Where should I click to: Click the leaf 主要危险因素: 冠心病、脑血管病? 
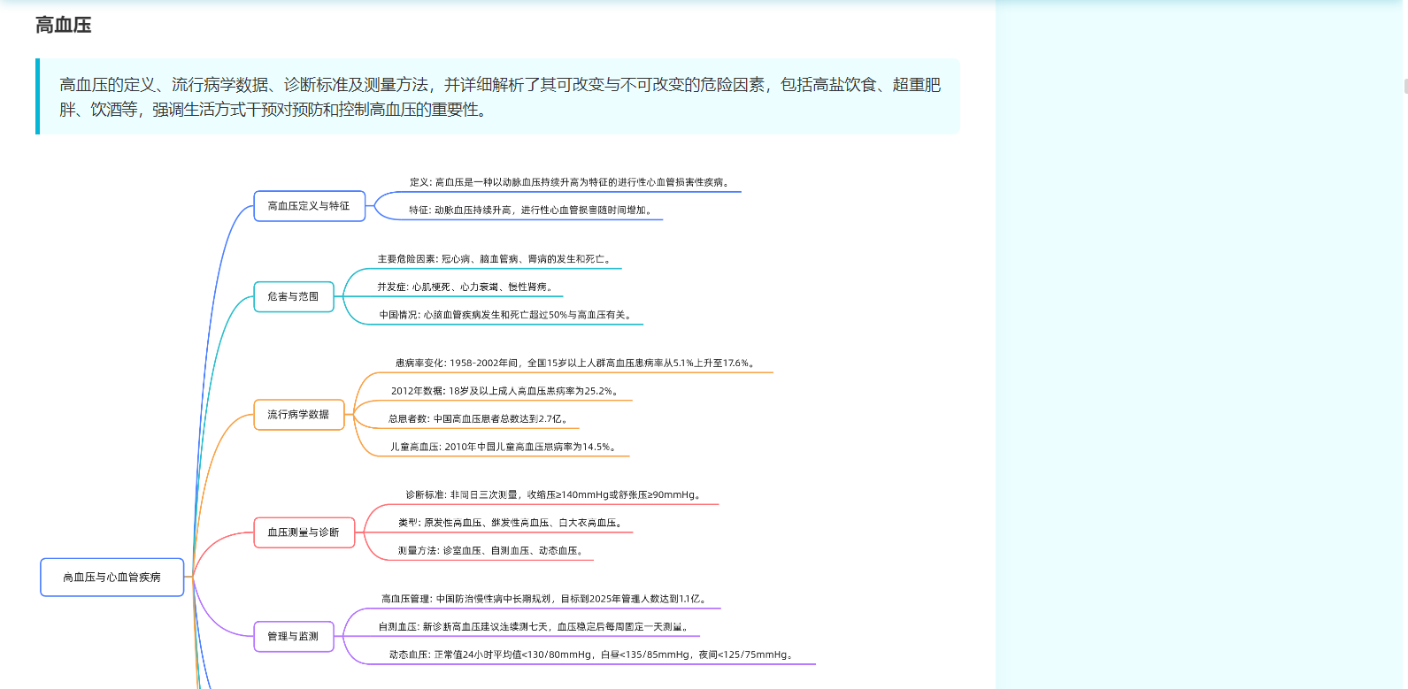tap(496, 259)
